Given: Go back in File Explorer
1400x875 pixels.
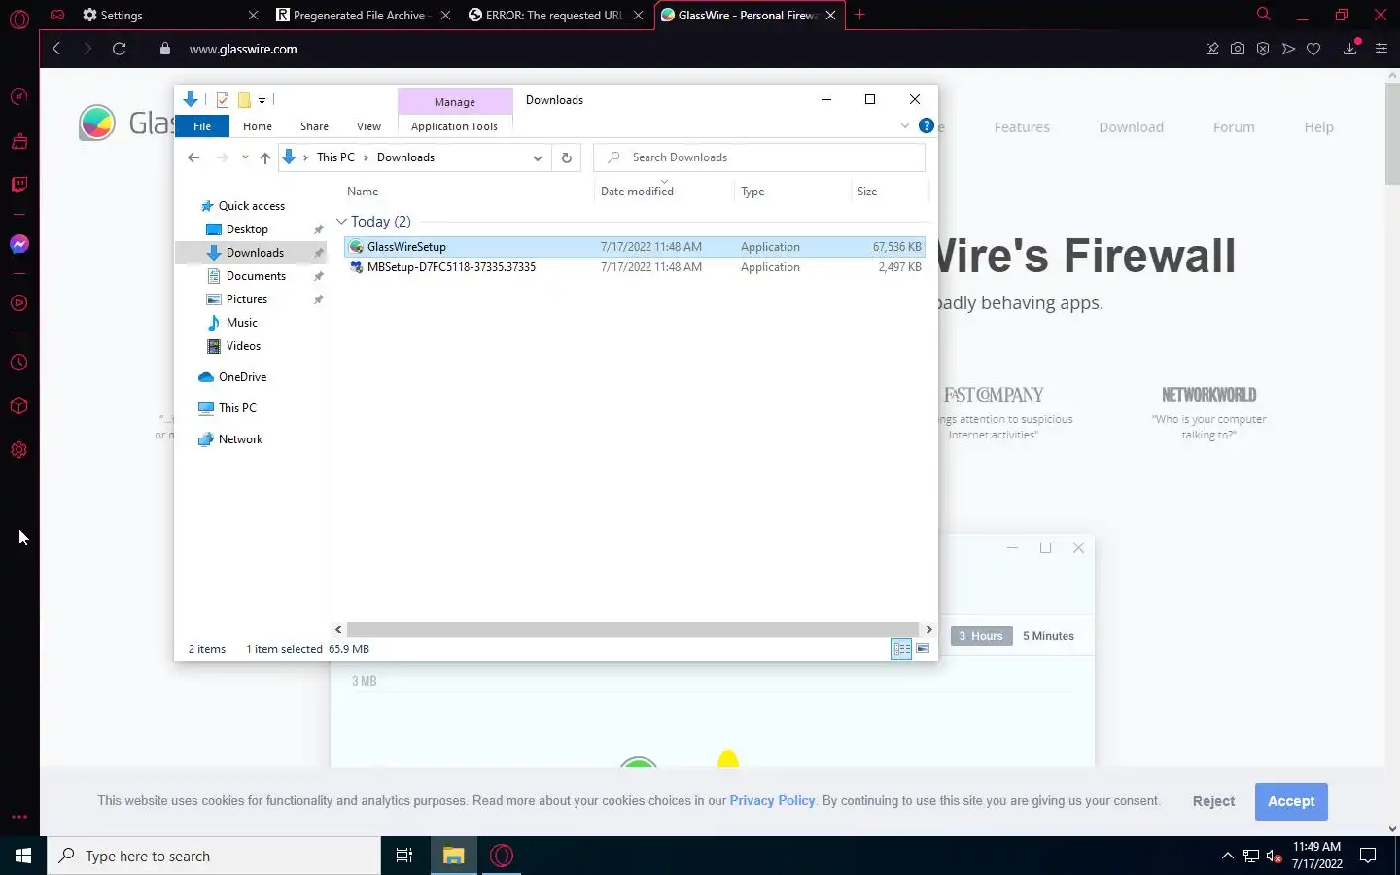Looking at the screenshot, I should [193, 157].
